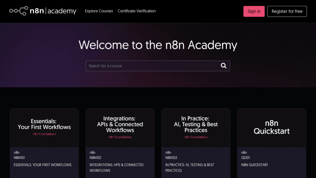Click the n8n academy logo
The height and width of the screenshot is (178, 316).
pyautogui.click(x=43, y=11)
